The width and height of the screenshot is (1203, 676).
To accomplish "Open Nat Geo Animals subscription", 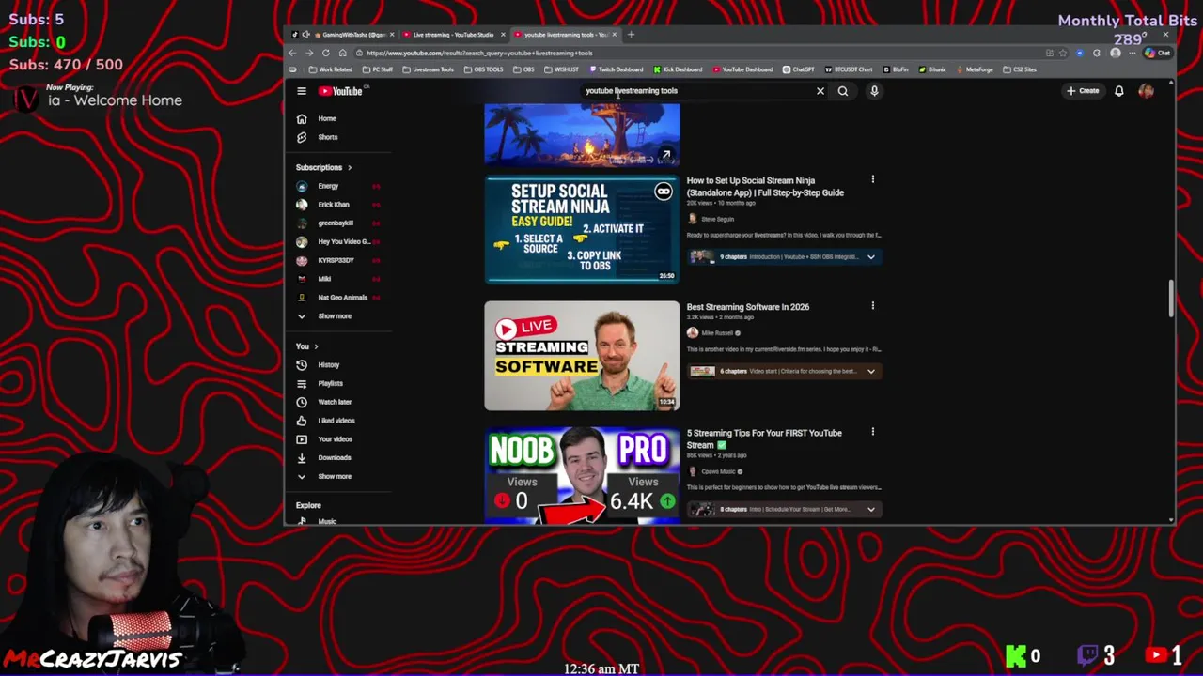I will pyautogui.click(x=340, y=298).
